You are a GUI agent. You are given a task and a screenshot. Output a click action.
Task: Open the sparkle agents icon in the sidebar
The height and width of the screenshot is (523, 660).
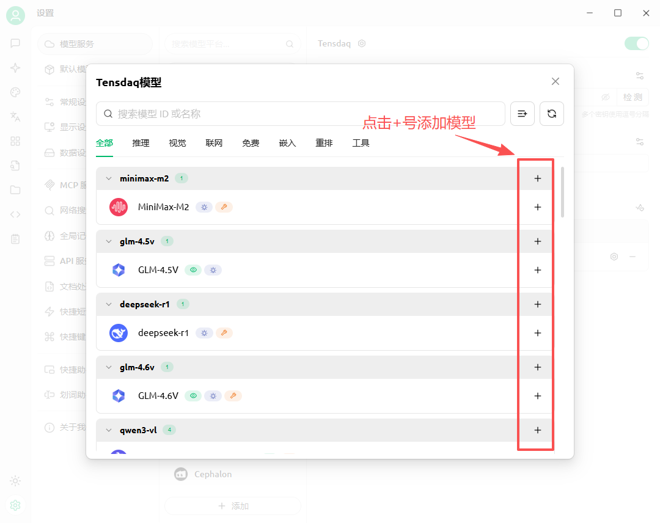[15, 68]
